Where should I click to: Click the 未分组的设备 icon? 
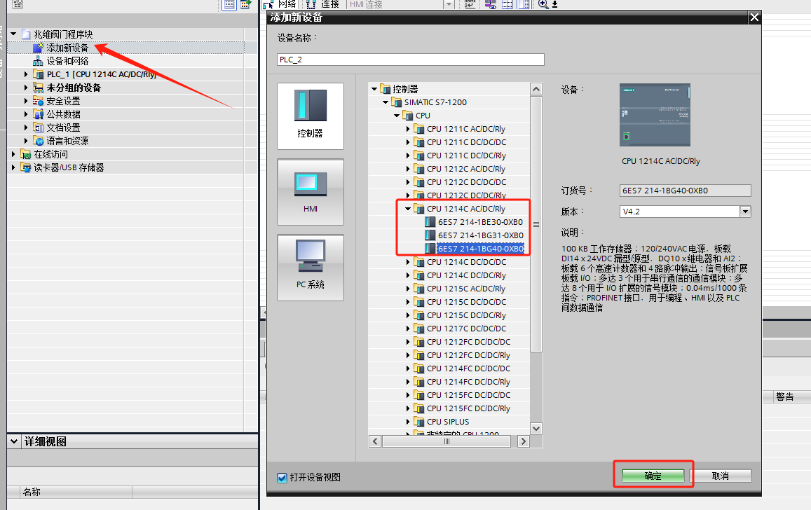[38, 88]
